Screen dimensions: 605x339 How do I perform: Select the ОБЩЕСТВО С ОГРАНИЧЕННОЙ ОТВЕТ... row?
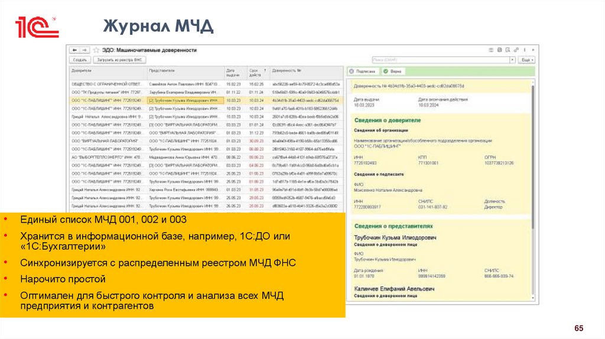click(x=206, y=84)
